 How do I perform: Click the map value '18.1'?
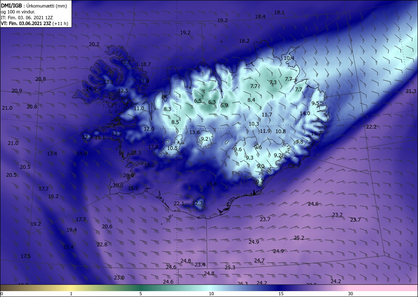point(279,12)
